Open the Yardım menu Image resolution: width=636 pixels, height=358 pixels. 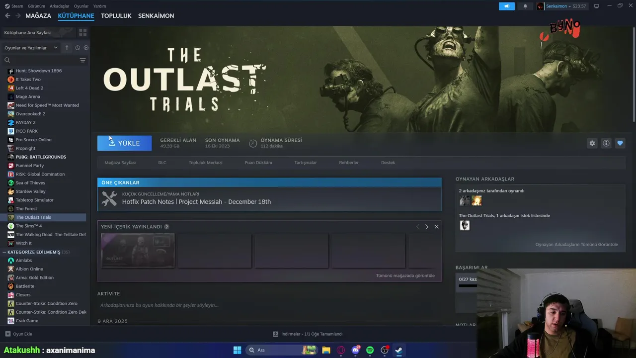(x=99, y=6)
